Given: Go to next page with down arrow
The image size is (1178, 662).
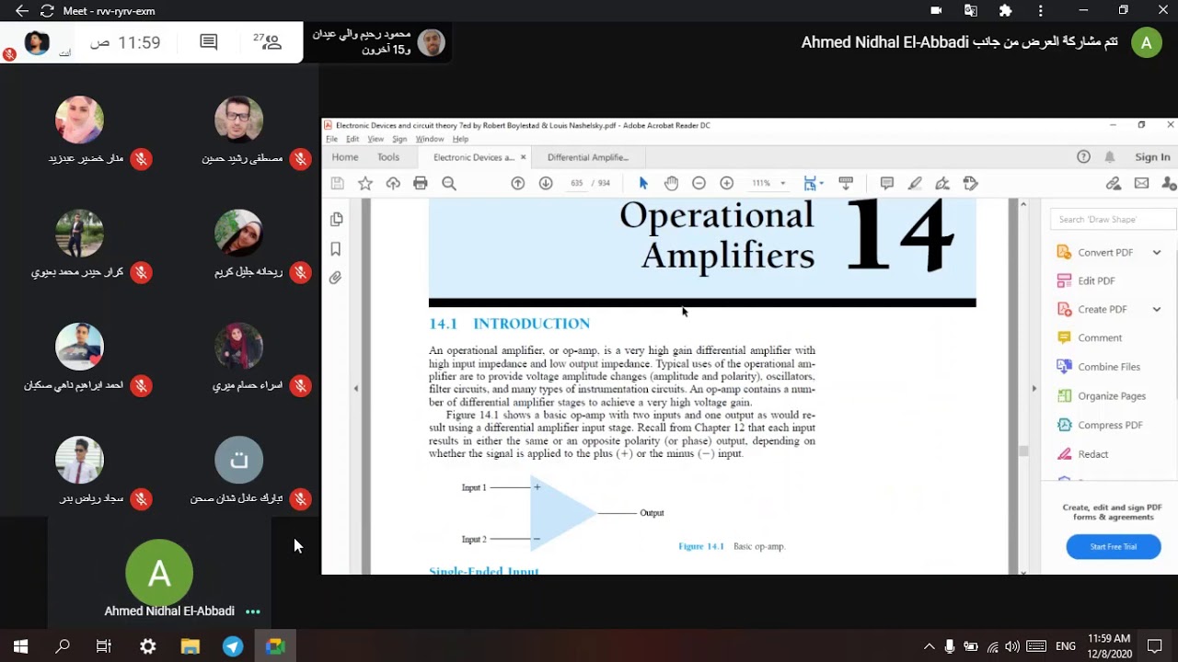Looking at the screenshot, I should pos(546,183).
